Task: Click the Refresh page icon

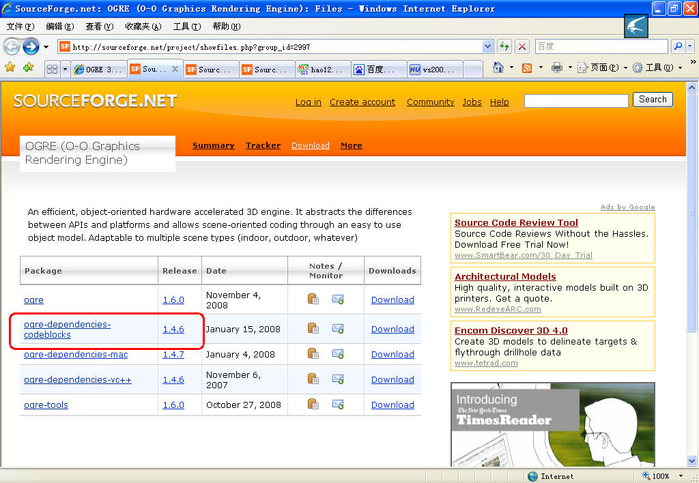Action: 504,46
